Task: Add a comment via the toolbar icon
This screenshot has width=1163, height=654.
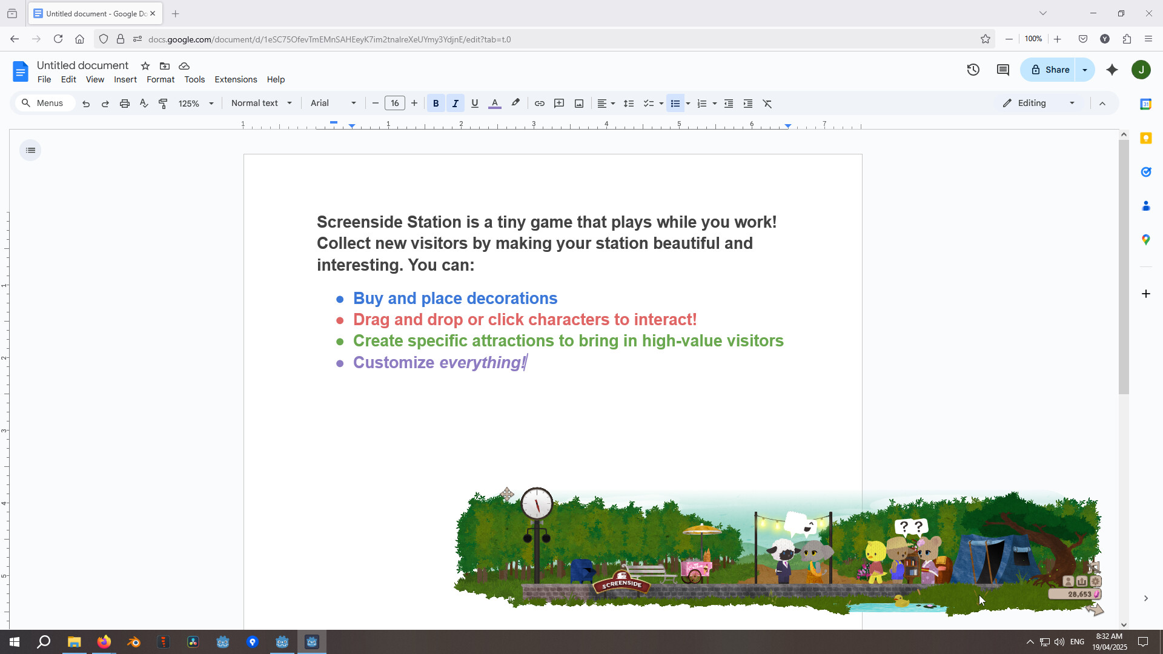Action: [559, 103]
